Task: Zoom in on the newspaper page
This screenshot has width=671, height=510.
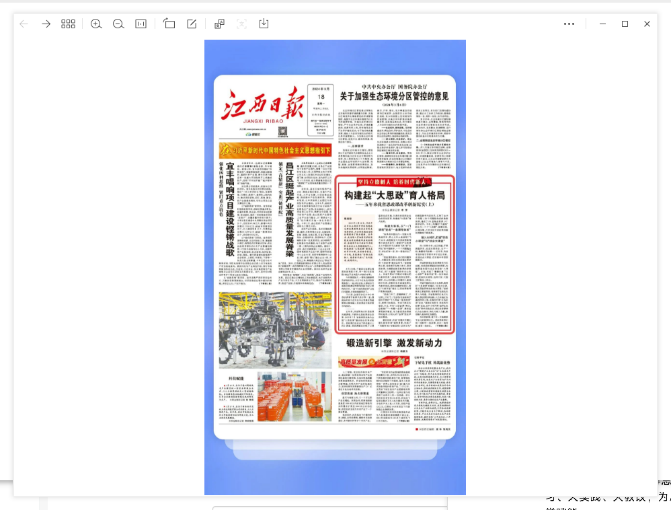Action: pos(96,24)
